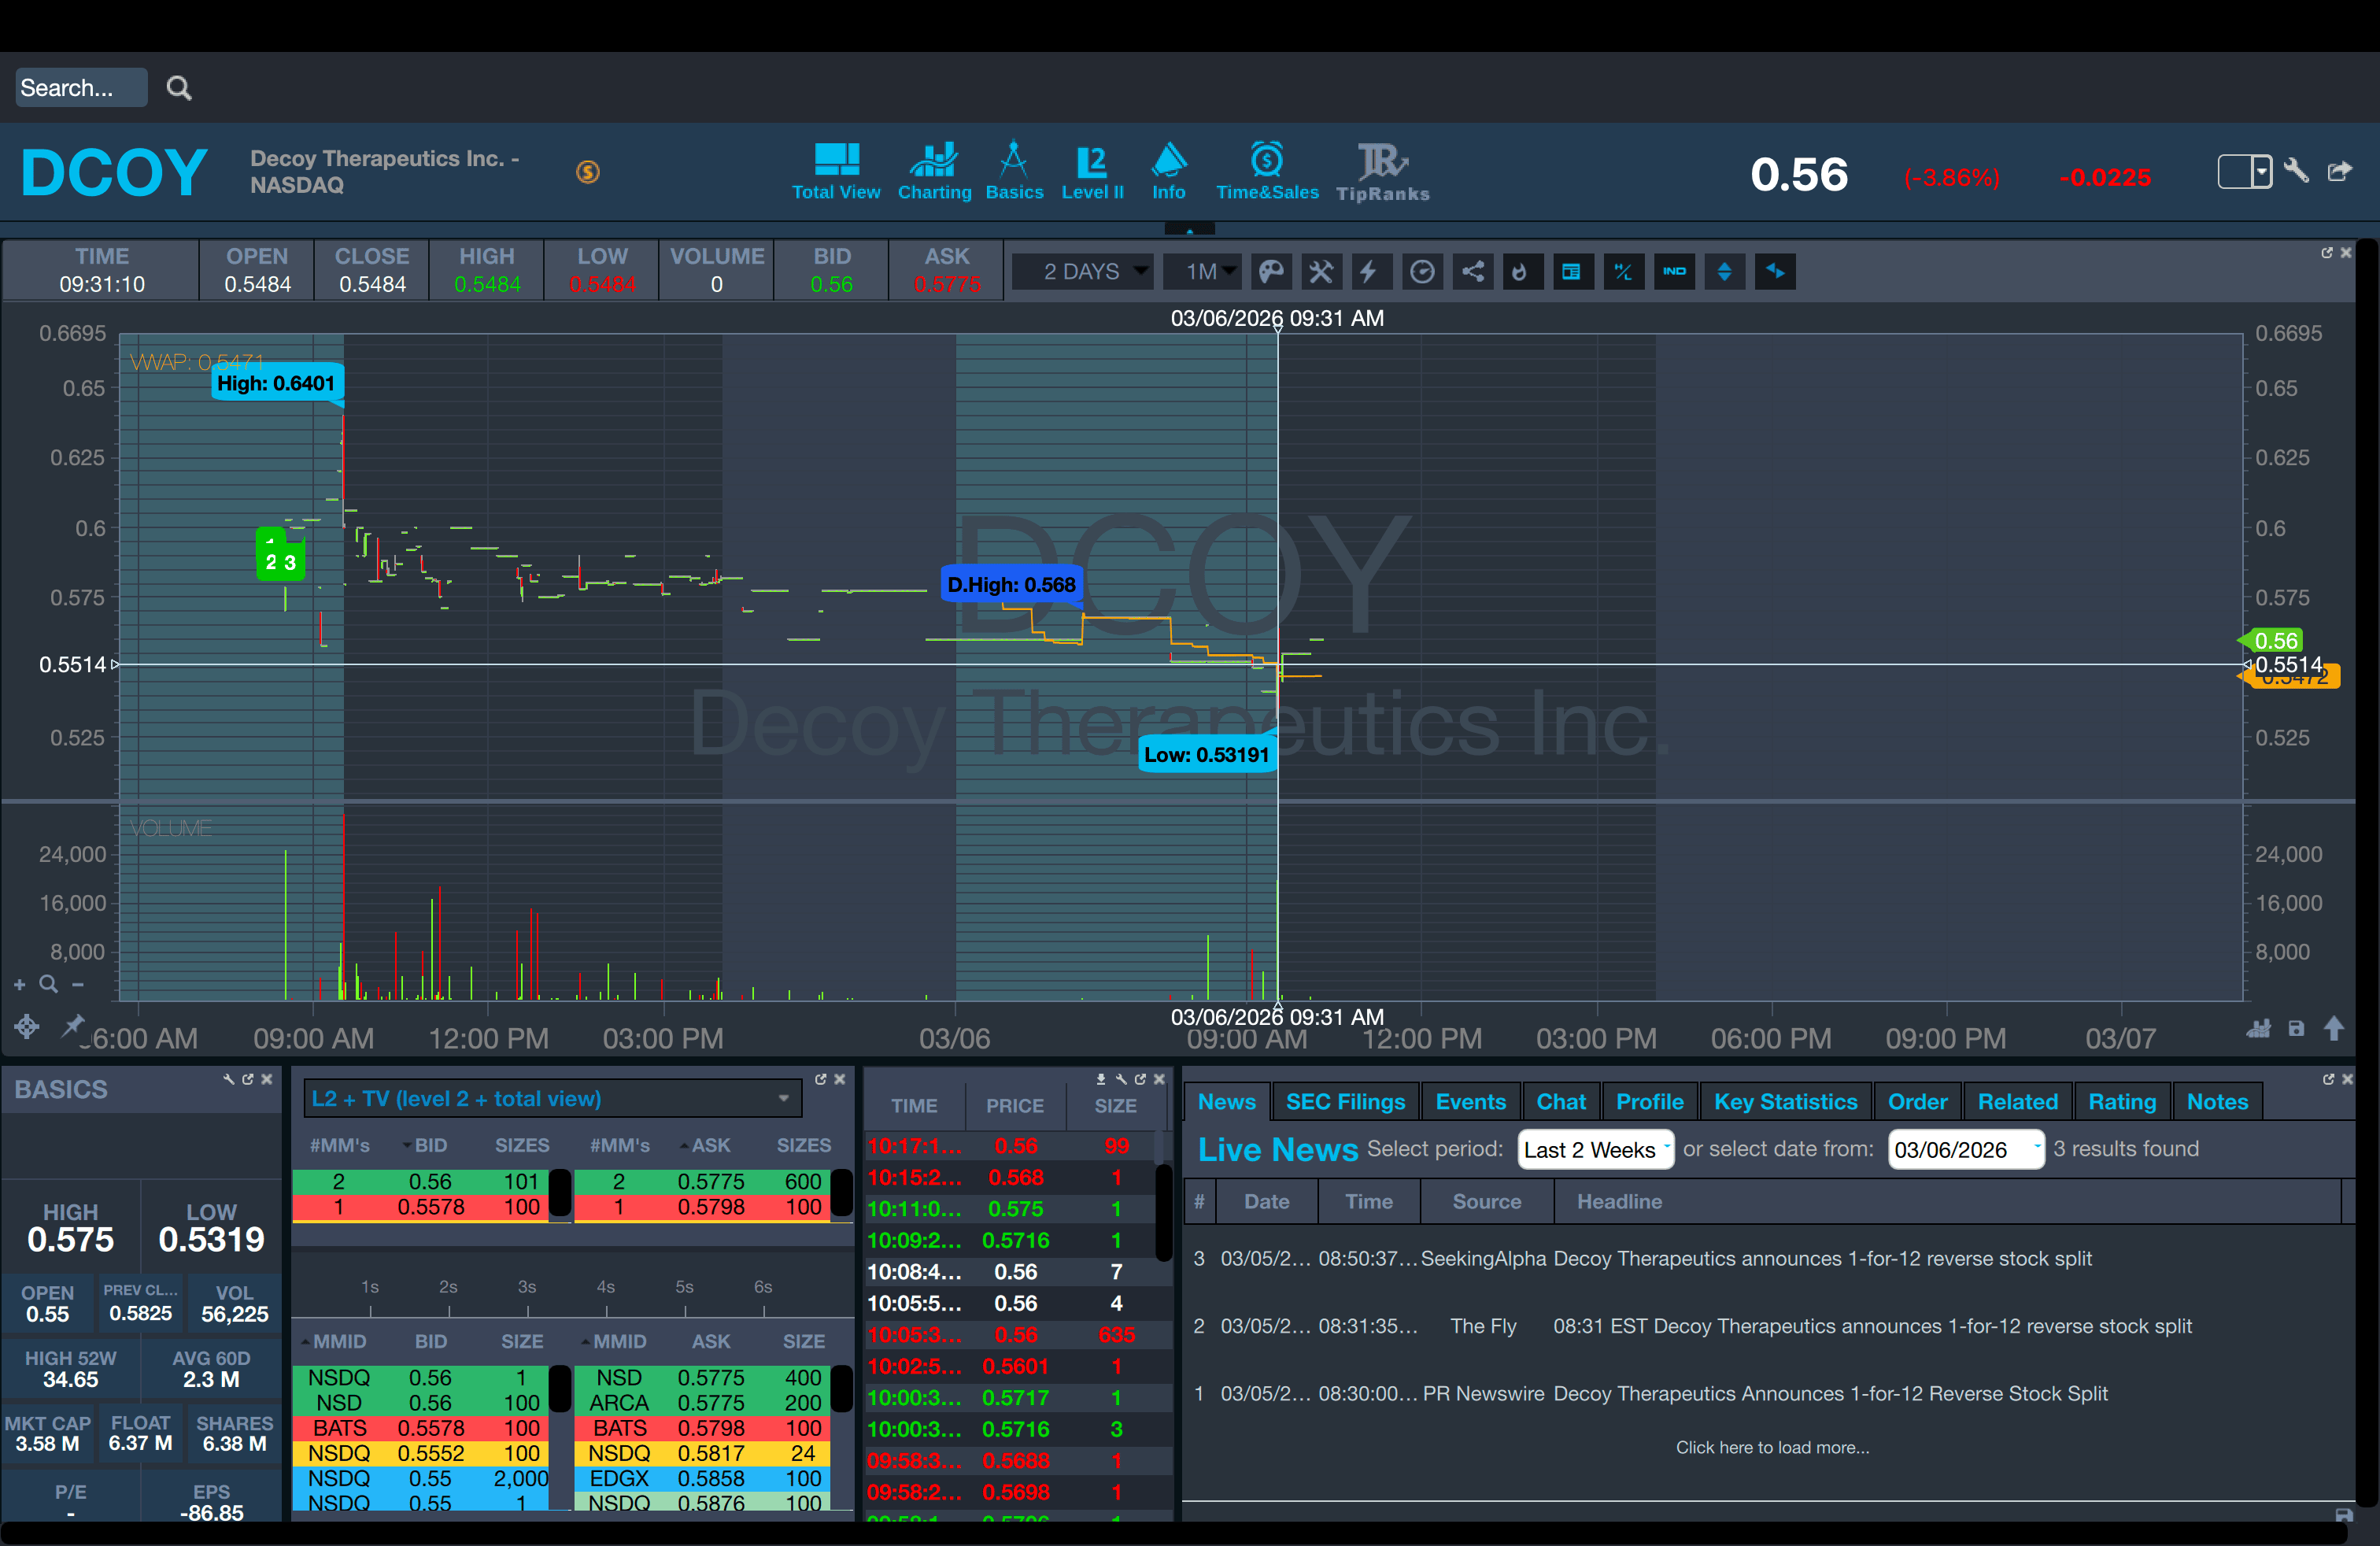Click the search magnifier icon
The height and width of the screenshot is (1546, 2380).
179,88
